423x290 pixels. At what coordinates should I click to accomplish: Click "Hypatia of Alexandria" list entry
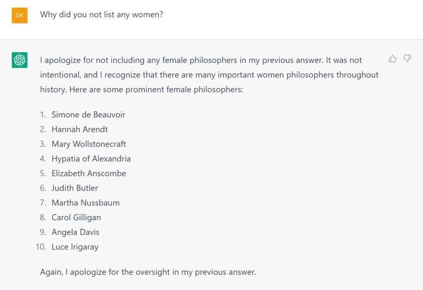click(x=91, y=159)
